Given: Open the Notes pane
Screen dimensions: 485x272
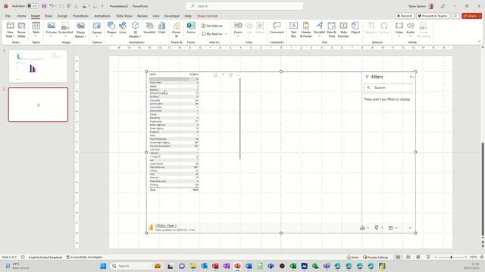Looking at the screenshot, I should point(353,257).
